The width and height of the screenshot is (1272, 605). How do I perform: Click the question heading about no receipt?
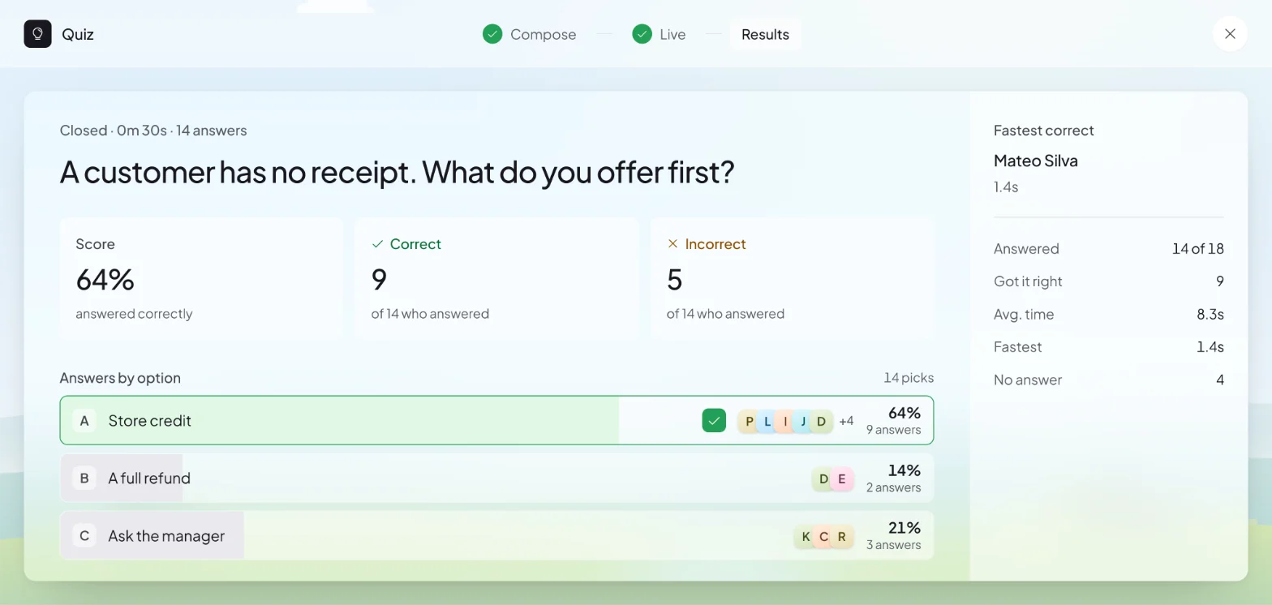coord(397,172)
